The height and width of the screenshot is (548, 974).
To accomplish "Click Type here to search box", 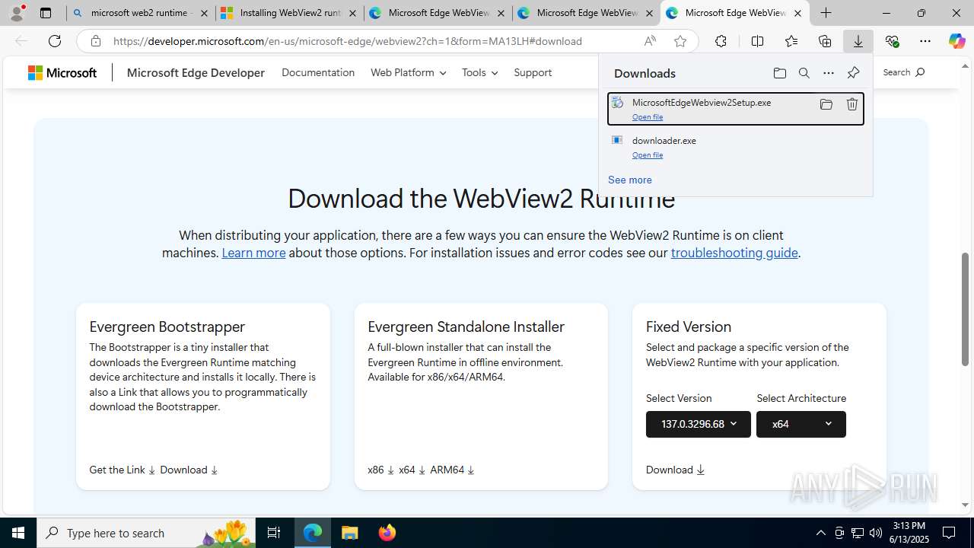I will (146, 533).
